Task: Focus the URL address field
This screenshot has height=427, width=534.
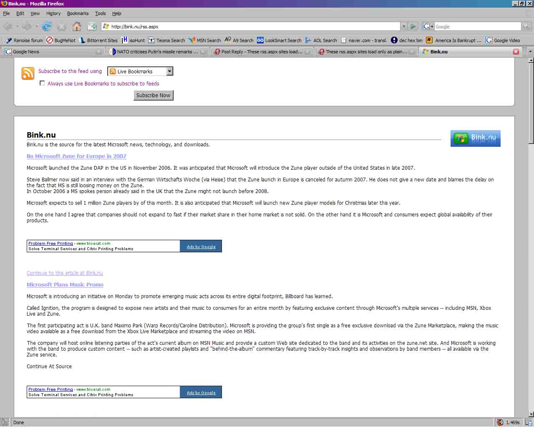Action: [x=254, y=26]
